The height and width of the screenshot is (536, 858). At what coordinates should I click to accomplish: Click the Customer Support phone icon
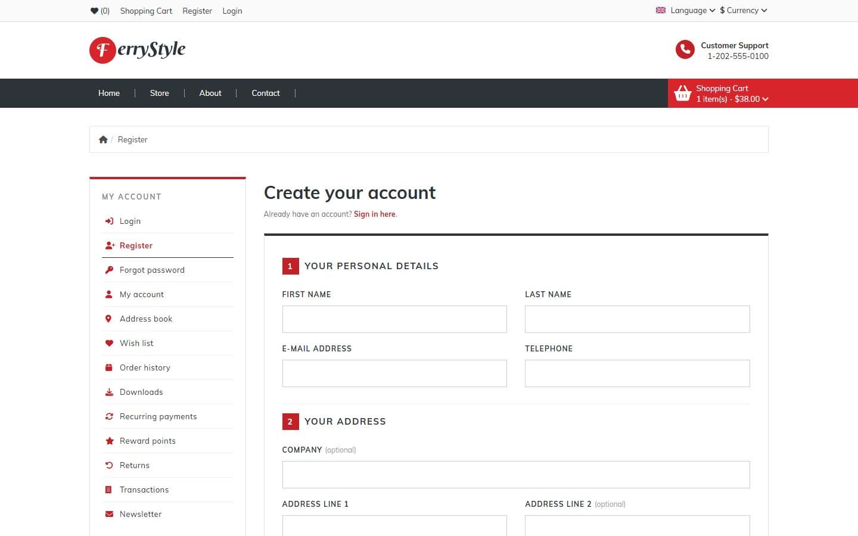point(685,50)
